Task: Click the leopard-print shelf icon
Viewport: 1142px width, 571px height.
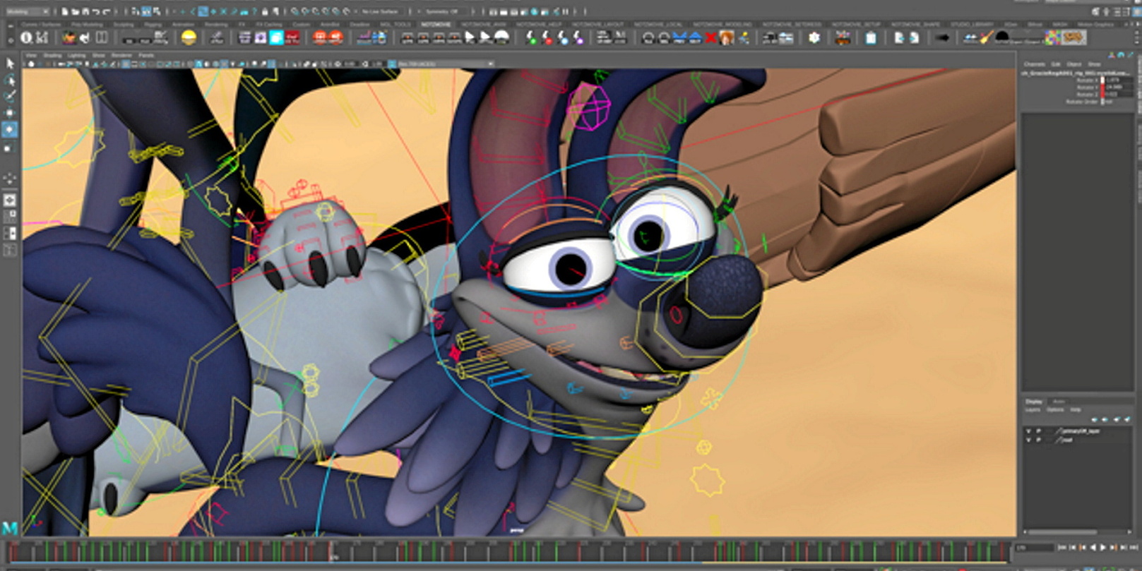Action: [1073, 37]
